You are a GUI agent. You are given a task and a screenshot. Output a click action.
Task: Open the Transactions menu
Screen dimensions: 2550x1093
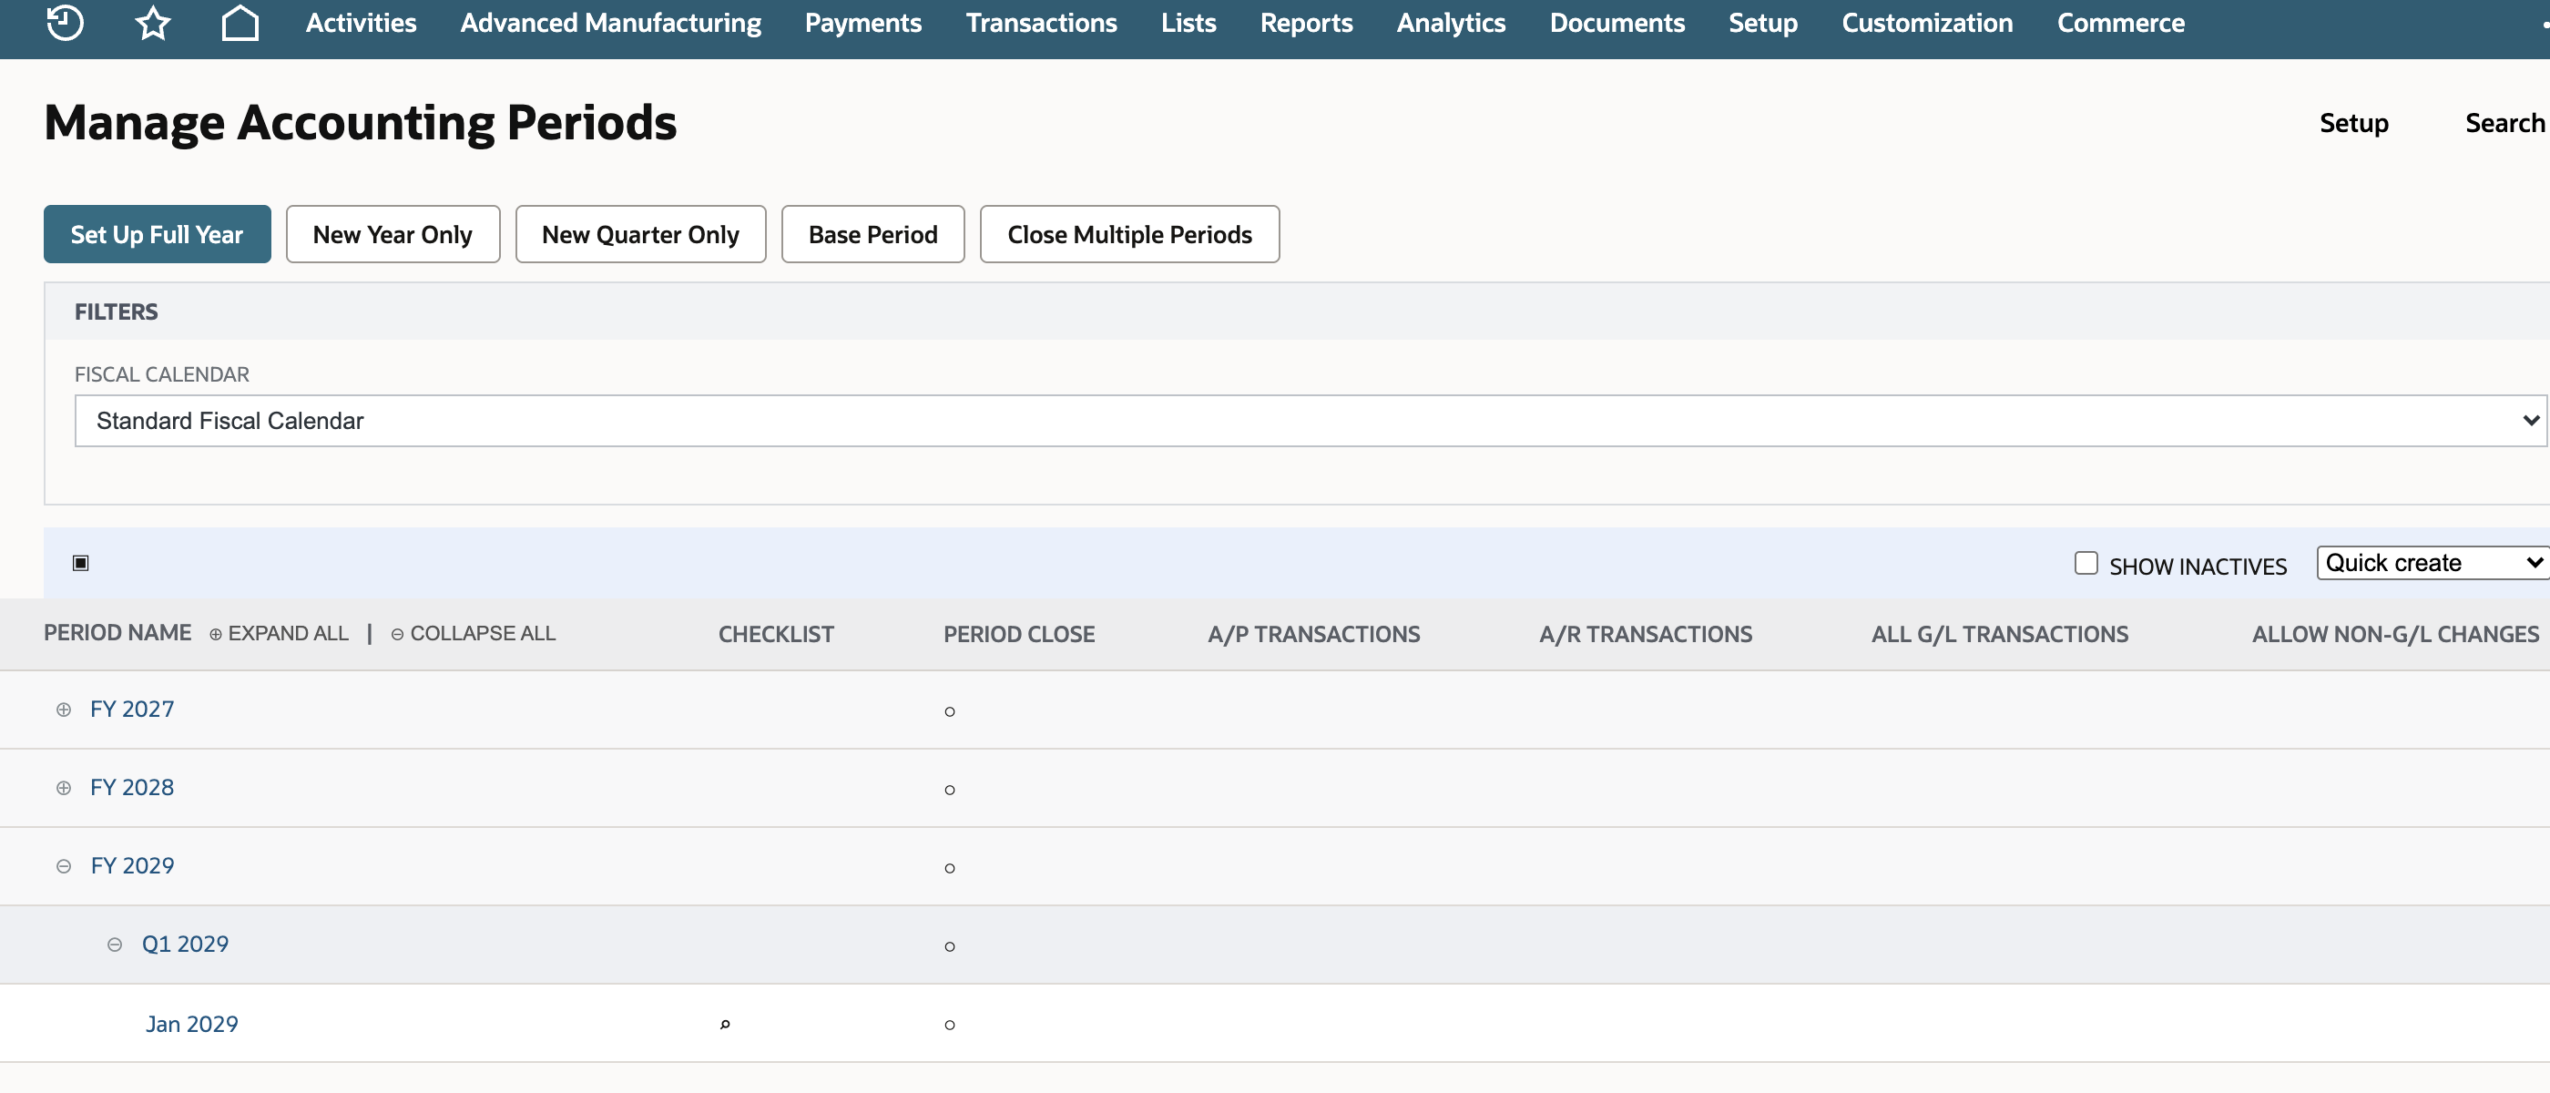[1041, 22]
